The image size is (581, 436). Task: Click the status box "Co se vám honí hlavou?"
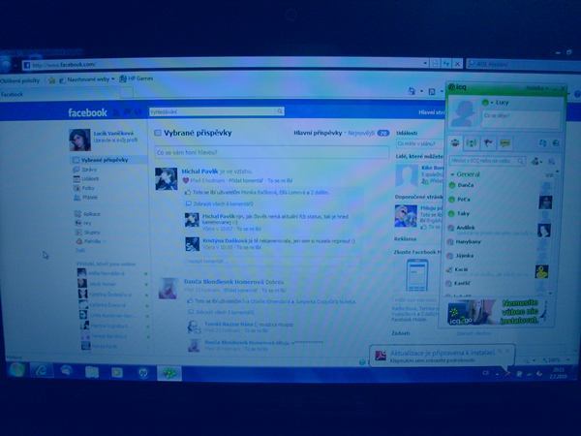point(271,152)
